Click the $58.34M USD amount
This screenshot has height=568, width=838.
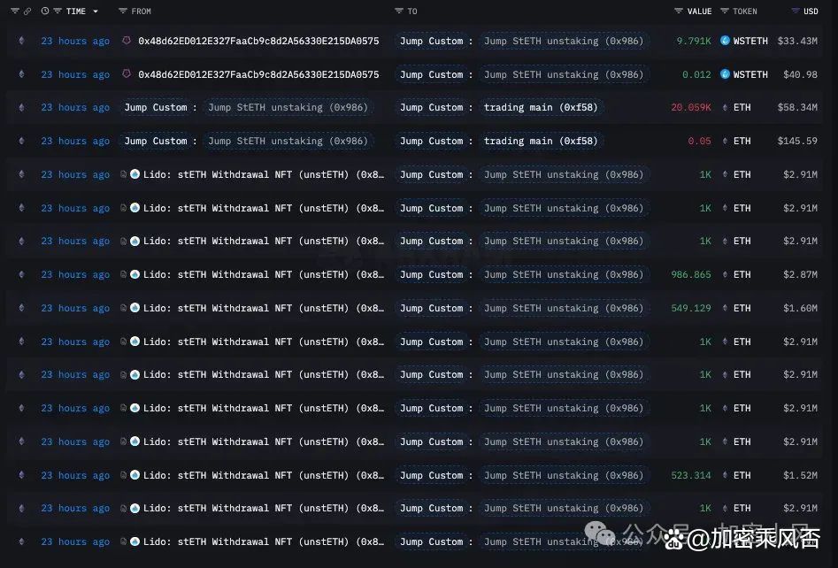797,107
